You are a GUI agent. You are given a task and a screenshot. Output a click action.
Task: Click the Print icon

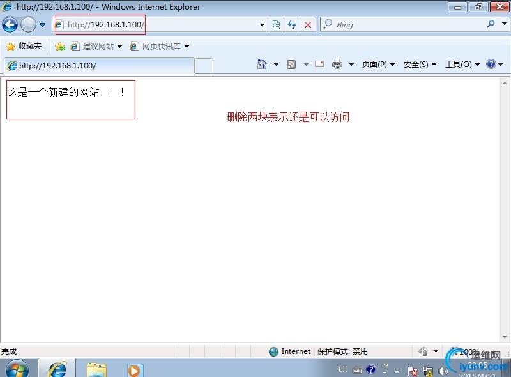[x=337, y=65]
